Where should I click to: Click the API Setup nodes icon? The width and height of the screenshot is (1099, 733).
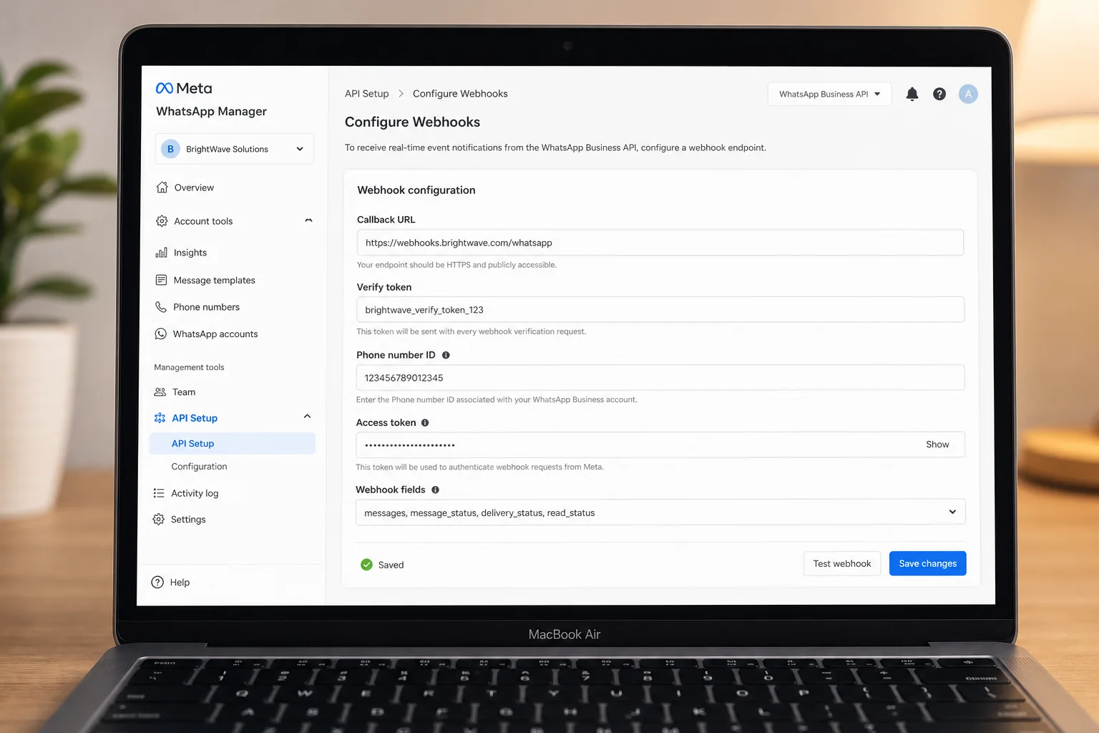pos(160,418)
